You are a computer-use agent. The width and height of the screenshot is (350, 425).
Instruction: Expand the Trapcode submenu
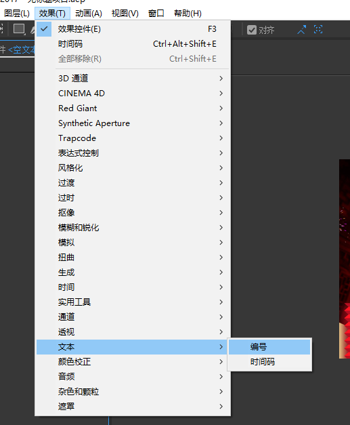133,138
